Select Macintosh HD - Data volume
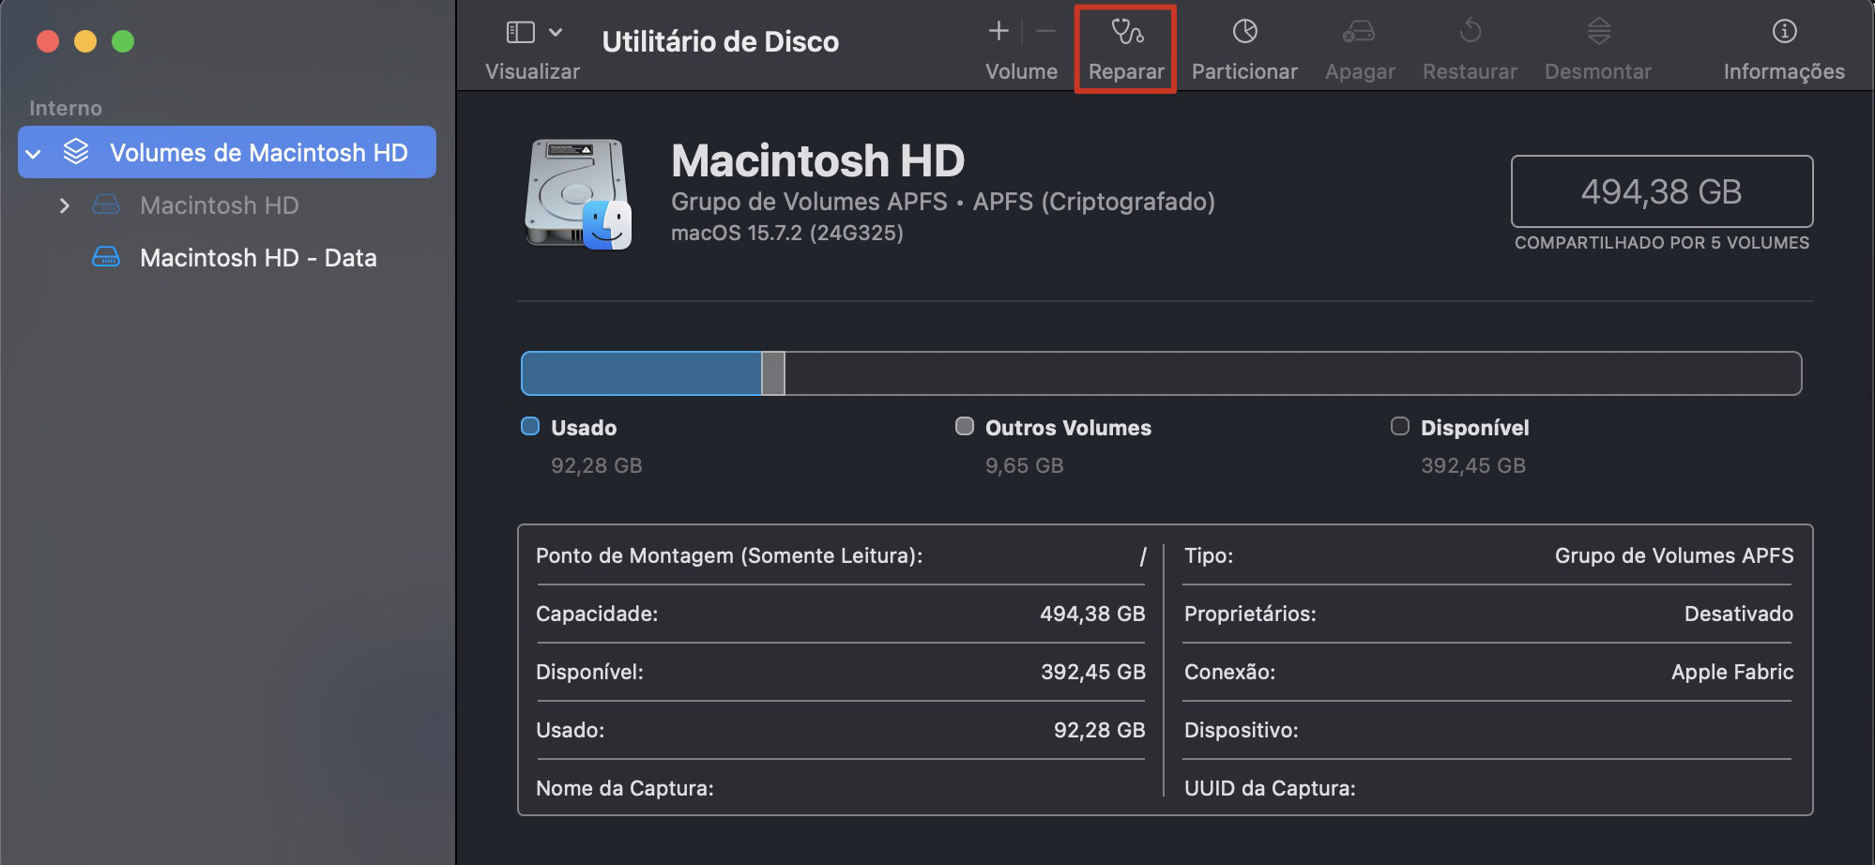Viewport: 1875px width, 865px height. pyautogui.click(x=258, y=257)
